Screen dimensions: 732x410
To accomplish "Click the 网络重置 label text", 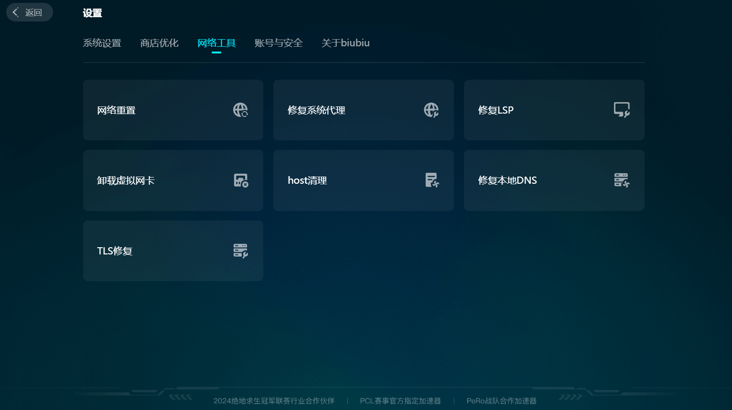I will click(x=116, y=110).
